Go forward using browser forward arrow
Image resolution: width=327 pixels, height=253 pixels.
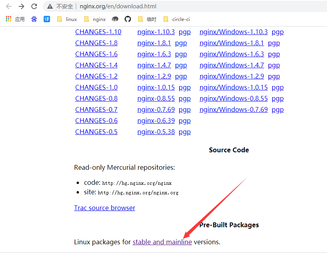(x=21, y=6)
